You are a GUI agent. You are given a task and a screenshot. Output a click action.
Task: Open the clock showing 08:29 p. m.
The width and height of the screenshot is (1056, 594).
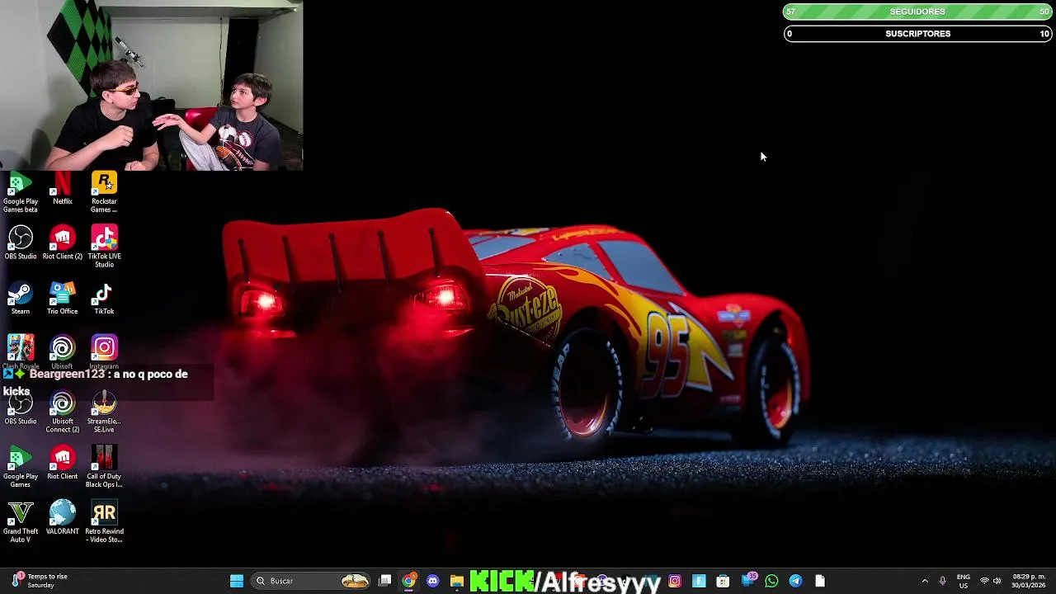(1028, 581)
